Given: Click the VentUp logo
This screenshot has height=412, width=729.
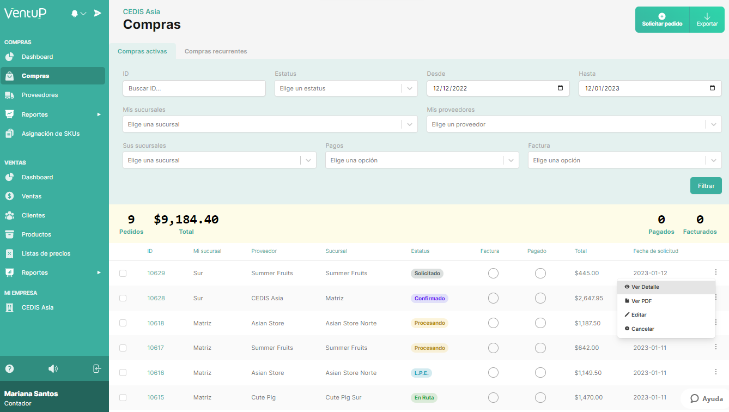Looking at the screenshot, I should [x=26, y=13].
